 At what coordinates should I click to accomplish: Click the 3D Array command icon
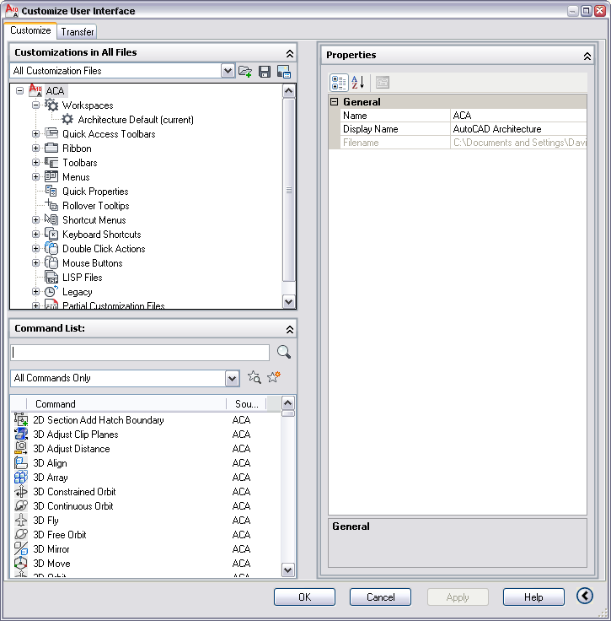(x=21, y=478)
